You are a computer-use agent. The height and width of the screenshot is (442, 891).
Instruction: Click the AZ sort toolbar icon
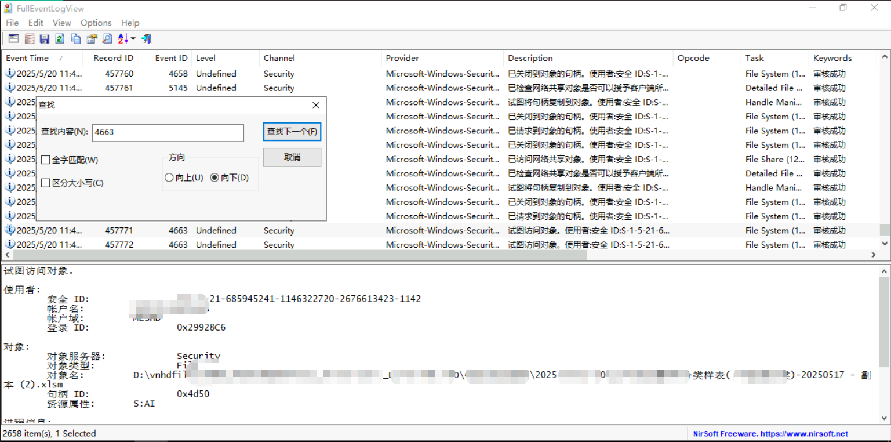coord(123,38)
